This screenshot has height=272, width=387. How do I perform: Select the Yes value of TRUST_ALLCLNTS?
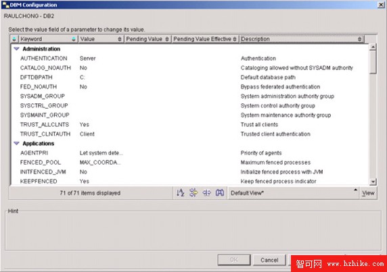click(x=84, y=125)
